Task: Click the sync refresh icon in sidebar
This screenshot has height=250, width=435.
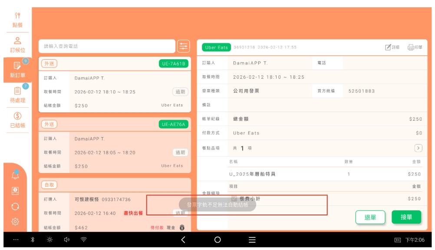Action: (15, 206)
